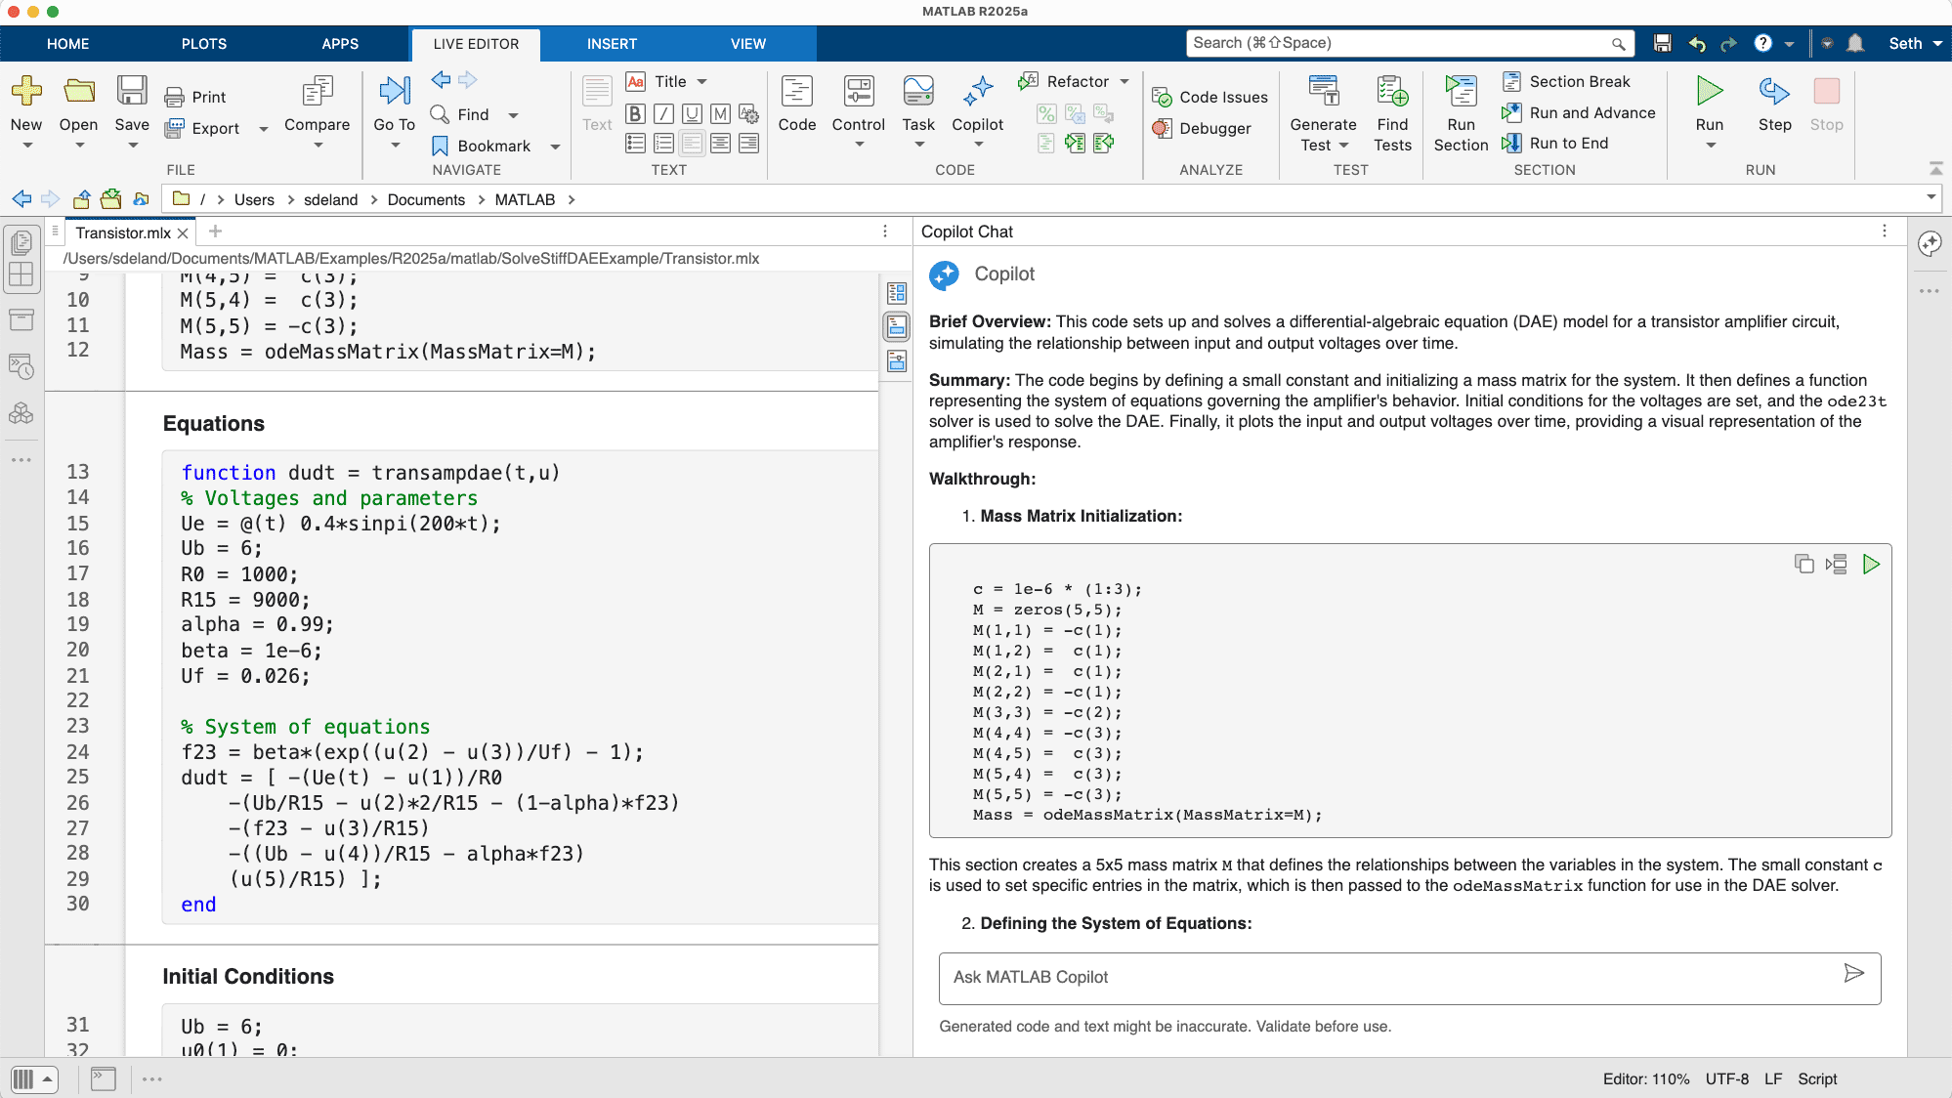Viewport: 1952px width, 1098px height.
Task: Toggle italic formatting on selected text
Action: click(x=663, y=113)
